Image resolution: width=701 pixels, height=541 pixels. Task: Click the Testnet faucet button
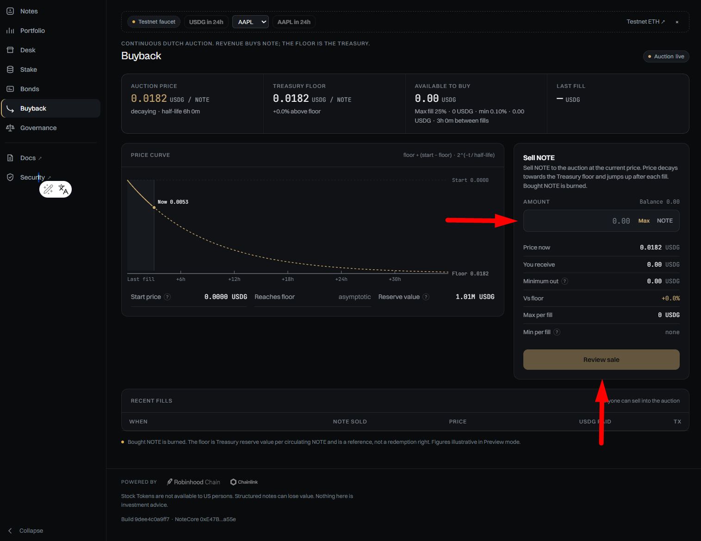coord(154,22)
